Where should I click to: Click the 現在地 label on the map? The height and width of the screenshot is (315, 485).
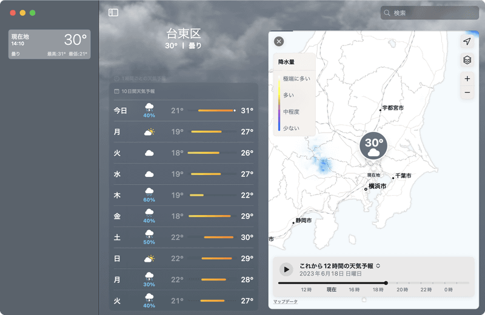[373, 175]
